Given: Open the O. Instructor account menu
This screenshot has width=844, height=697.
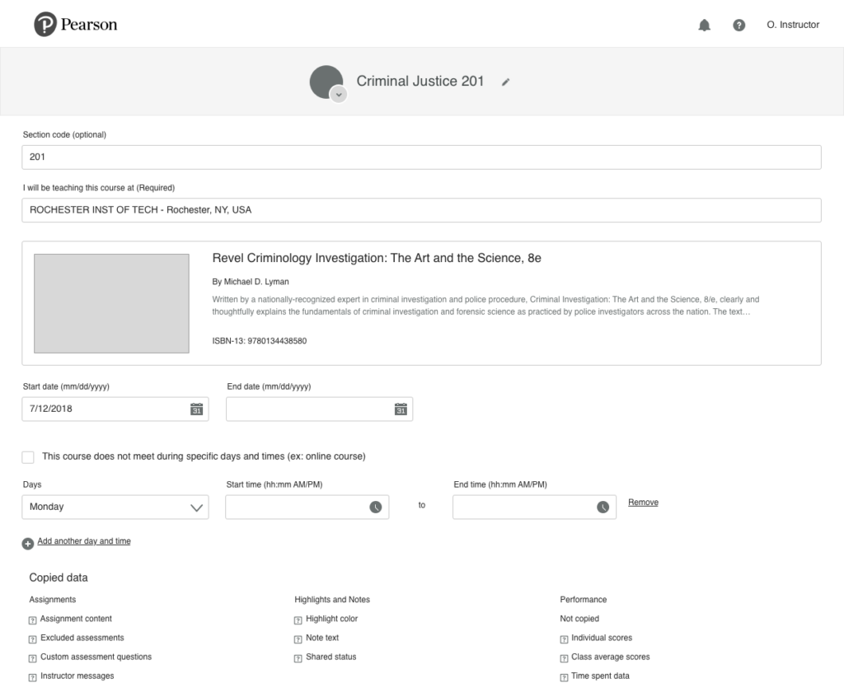Looking at the screenshot, I should 793,25.
